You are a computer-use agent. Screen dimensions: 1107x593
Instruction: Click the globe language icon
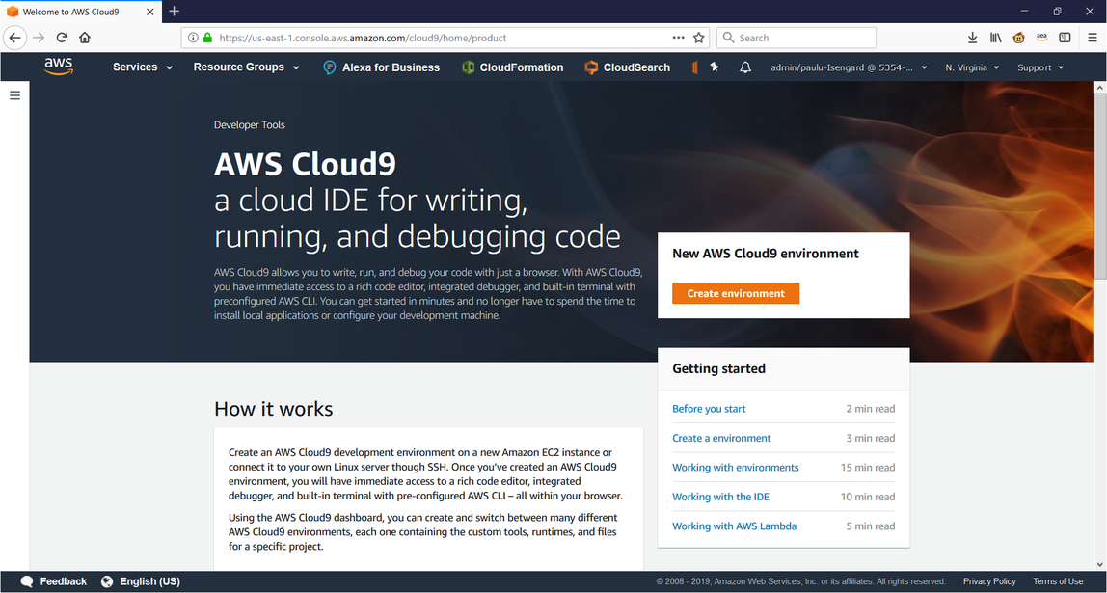(x=107, y=581)
